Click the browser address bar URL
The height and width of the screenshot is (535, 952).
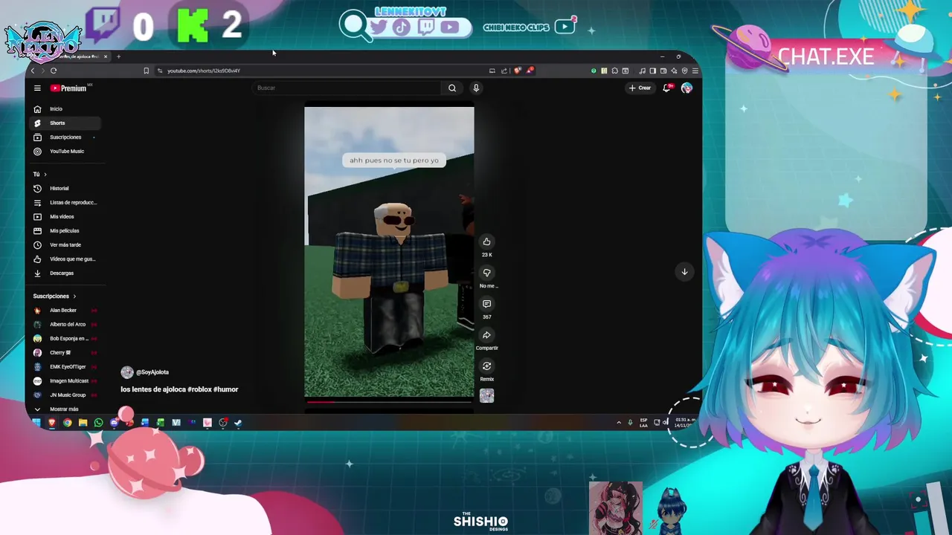204,71
